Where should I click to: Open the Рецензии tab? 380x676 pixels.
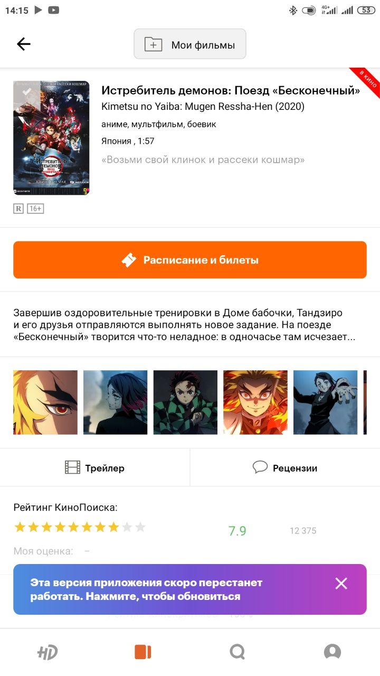[x=285, y=467]
